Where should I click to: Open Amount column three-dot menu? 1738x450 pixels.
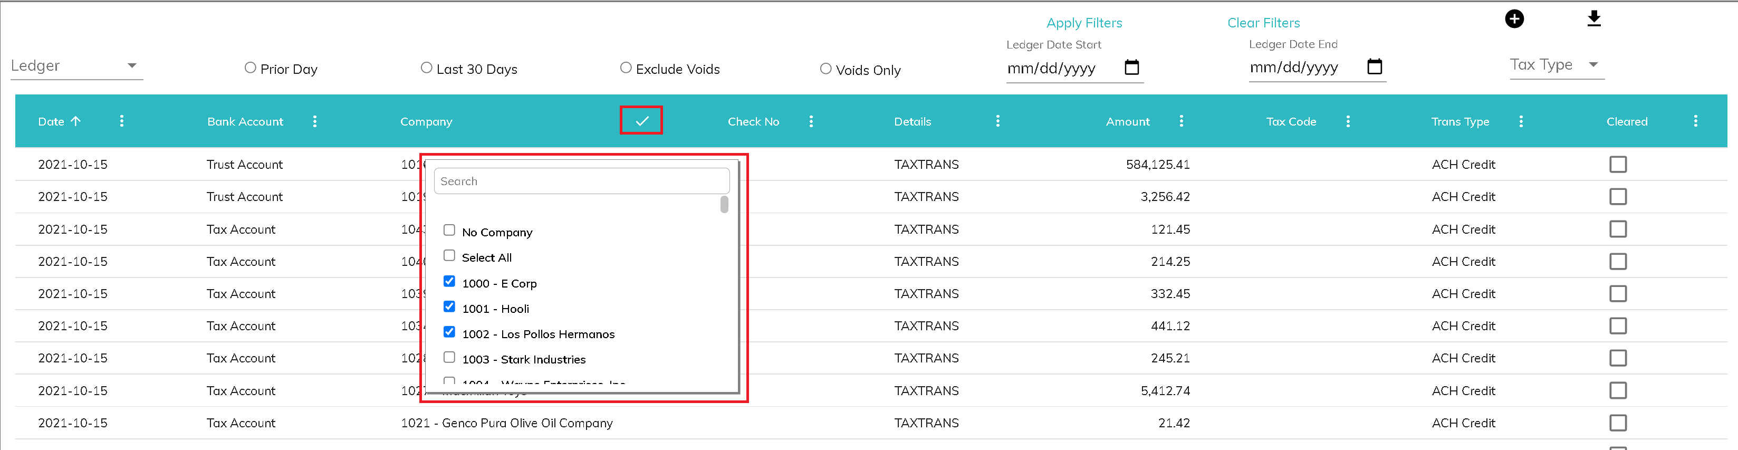[x=1180, y=121]
